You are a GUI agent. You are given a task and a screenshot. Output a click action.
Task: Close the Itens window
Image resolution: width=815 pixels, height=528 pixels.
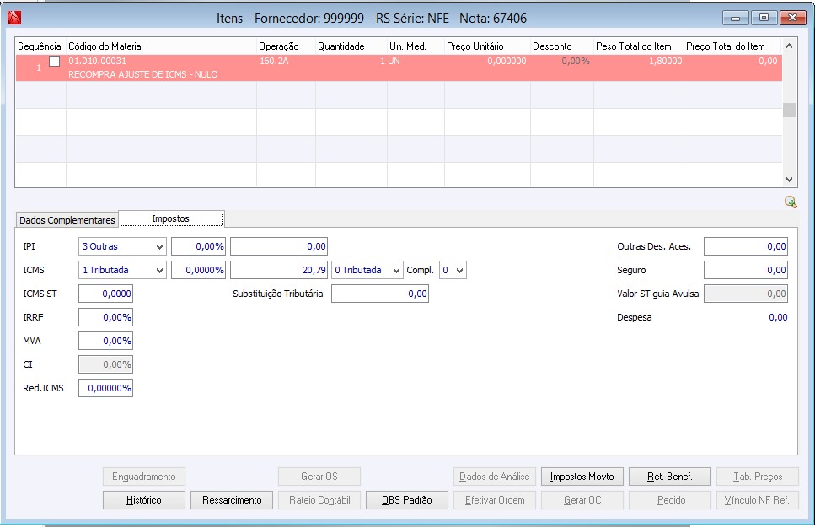792,18
